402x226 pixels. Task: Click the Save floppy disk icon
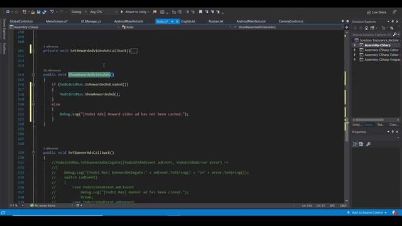(x=39, y=12)
